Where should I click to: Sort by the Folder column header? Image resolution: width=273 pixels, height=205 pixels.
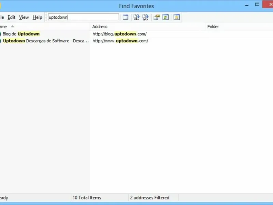(239, 27)
